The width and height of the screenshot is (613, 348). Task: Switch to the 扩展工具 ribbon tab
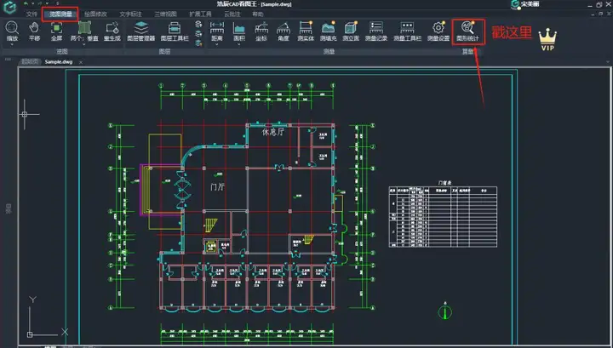(200, 14)
